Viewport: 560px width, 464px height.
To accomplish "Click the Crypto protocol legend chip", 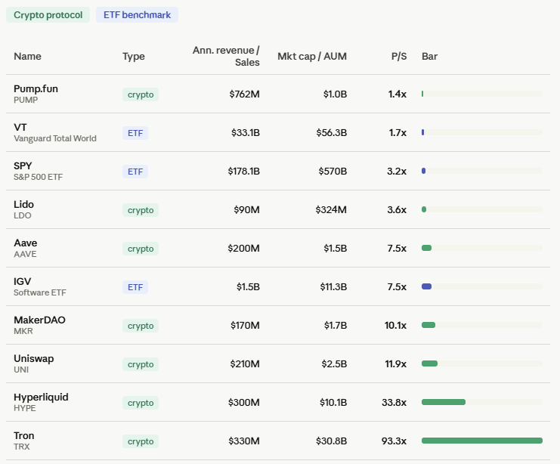I will click(x=48, y=15).
